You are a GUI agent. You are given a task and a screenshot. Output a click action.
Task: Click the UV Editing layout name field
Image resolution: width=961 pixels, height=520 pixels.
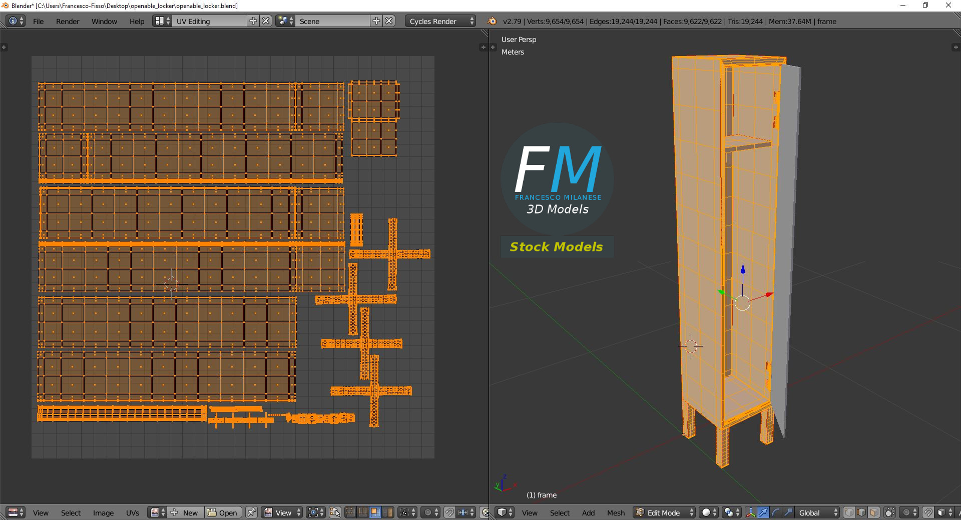coord(210,21)
